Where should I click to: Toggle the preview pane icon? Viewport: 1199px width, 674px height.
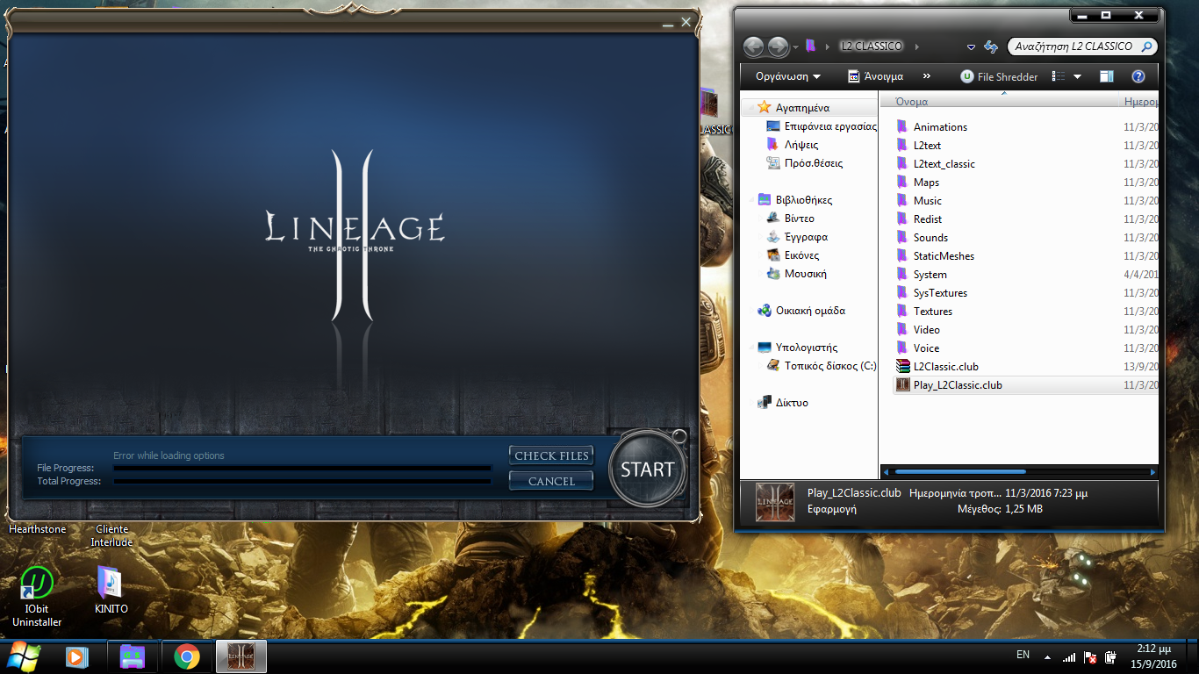point(1107,76)
